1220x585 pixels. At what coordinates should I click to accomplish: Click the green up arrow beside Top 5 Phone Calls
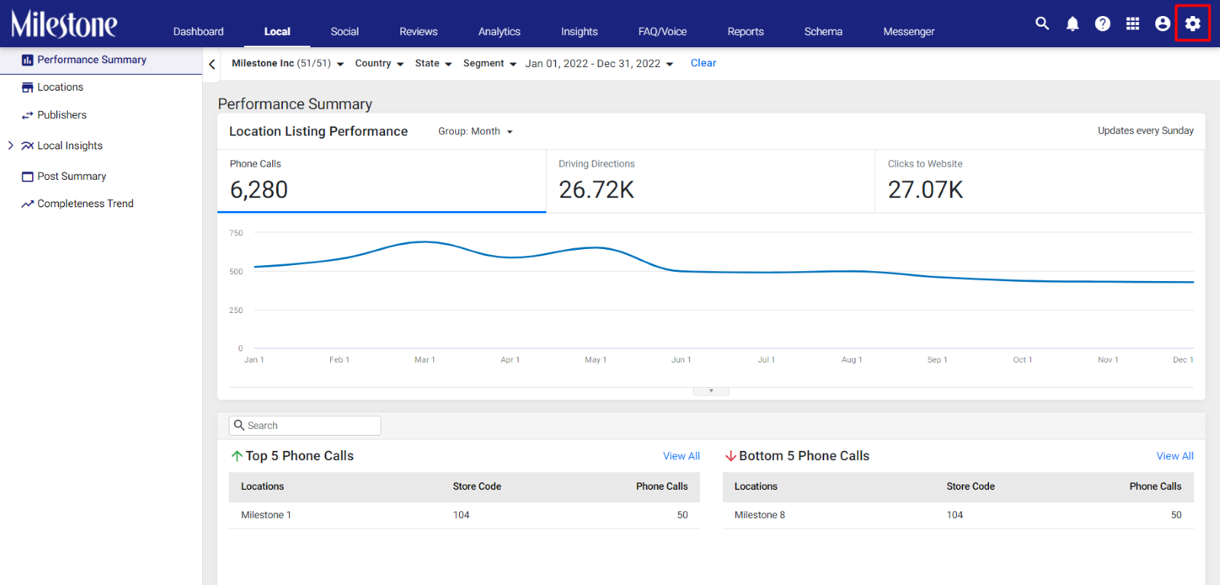[x=236, y=456]
